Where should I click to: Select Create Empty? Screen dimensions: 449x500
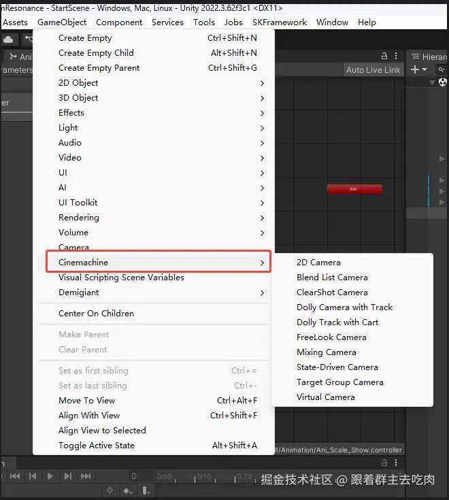pyautogui.click(x=154, y=38)
